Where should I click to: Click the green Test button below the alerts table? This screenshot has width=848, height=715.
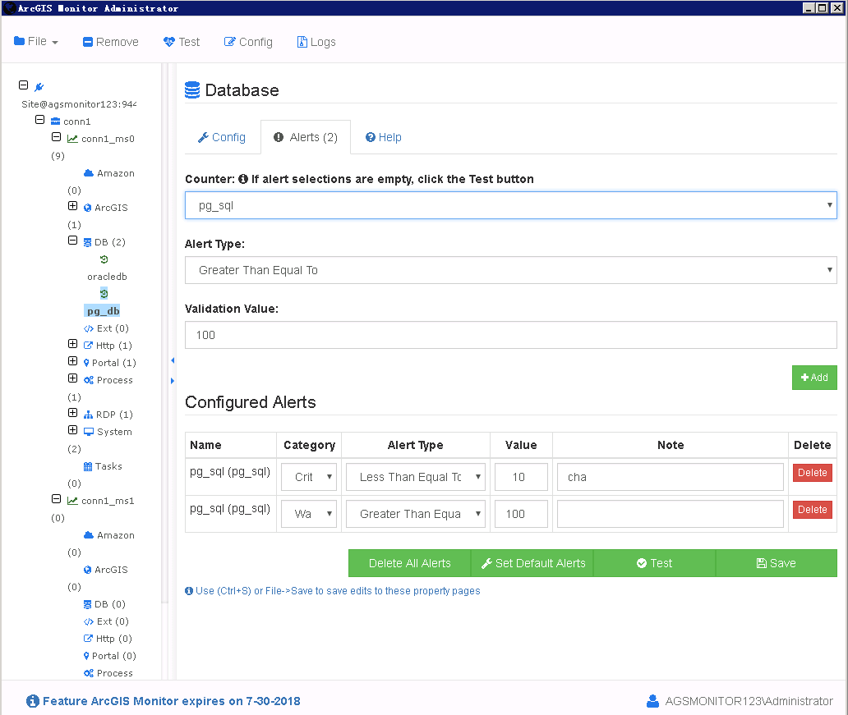pos(654,563)
